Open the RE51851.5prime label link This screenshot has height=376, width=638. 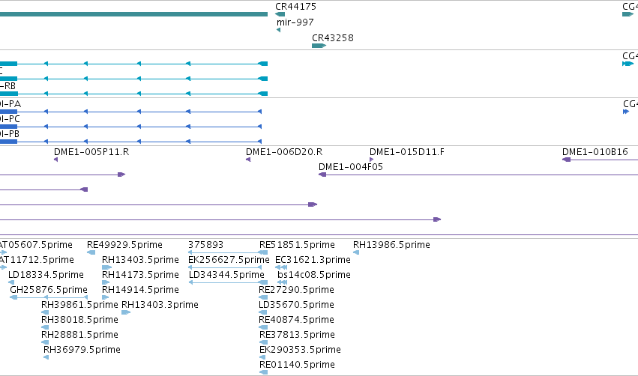pyautogui.click(x=297, y=245)
